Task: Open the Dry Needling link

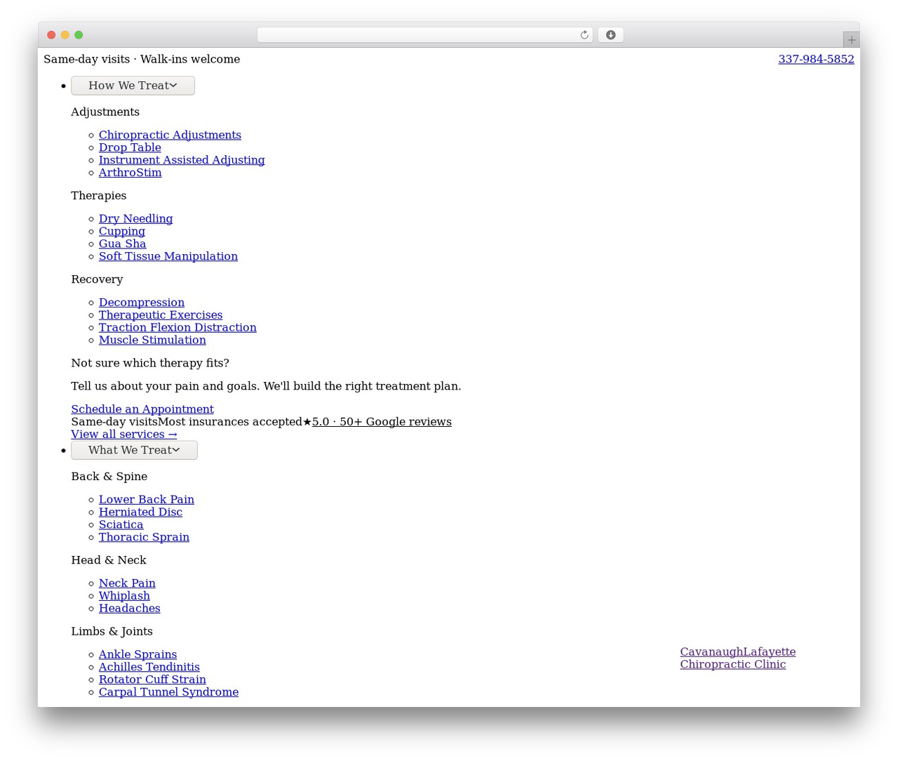Action: [135, 218]
